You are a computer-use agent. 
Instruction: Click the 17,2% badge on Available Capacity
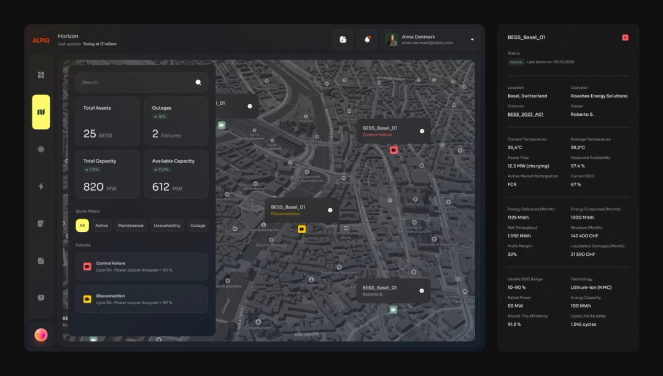click(161, 169)
